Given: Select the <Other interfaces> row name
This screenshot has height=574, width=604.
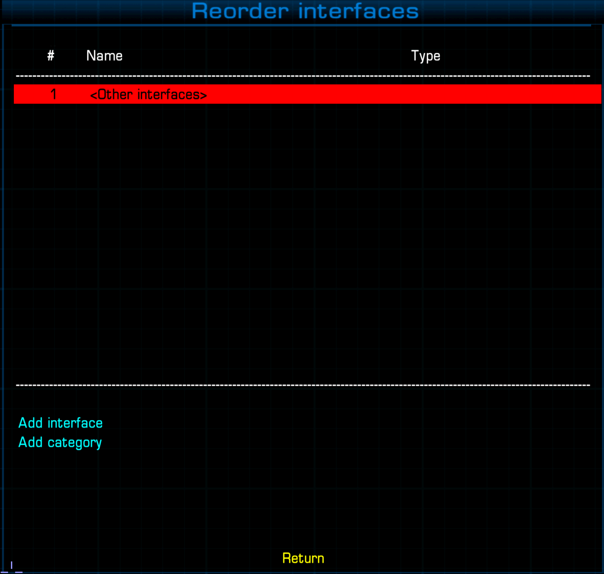Looking at the screenshot, I should pyautogui.click(x=148, y=95).
